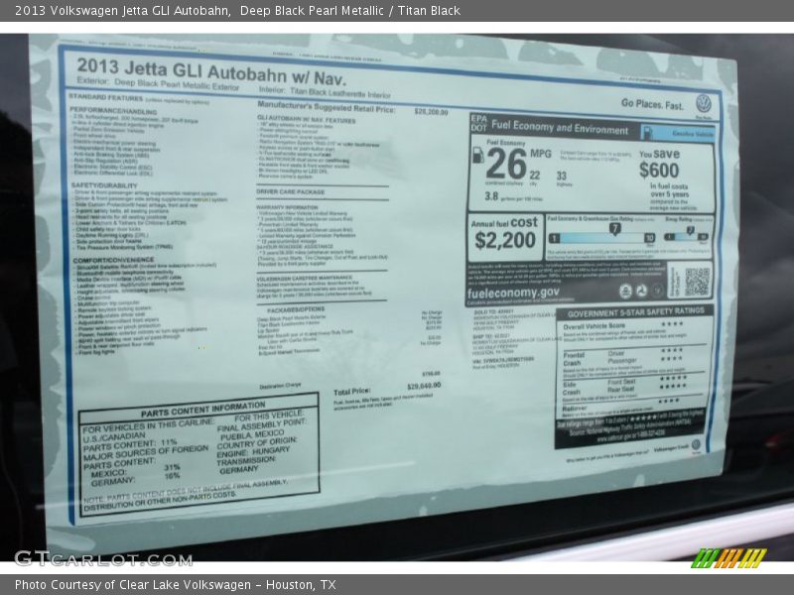Click 'Government 5-Star Safety Ratings' header

click(x=635, y=312)
